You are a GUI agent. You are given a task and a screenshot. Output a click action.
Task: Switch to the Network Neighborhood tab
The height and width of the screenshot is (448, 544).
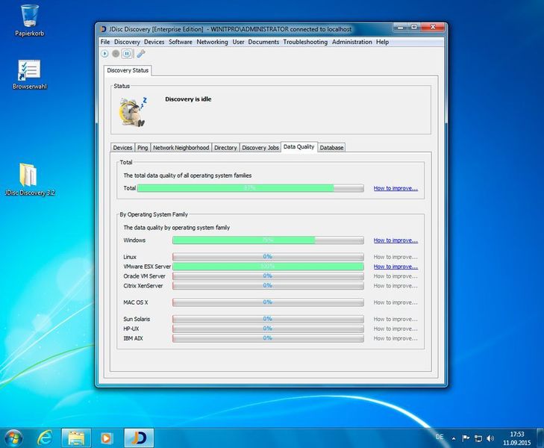click(181, 148)
